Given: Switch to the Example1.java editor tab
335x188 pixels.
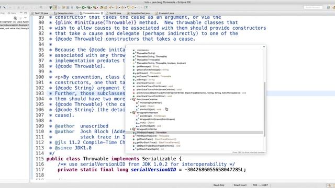Looking at the screenshot, I should (165, 13).
